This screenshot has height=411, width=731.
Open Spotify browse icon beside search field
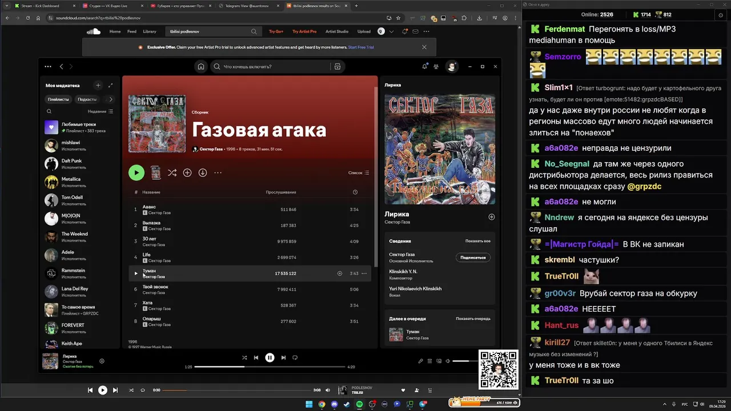[x=338, y=66]
